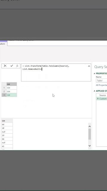Collapse the formula bar with up chevron

(89, 66)
